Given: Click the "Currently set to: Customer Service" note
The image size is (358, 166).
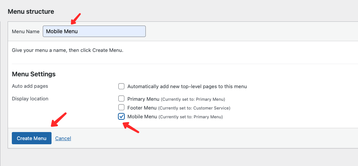Looking at the screenshot, I should tap(194, 108).
